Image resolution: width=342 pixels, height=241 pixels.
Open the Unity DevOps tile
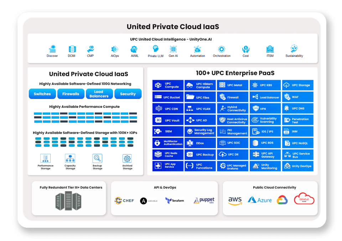(x=298, y=166)
